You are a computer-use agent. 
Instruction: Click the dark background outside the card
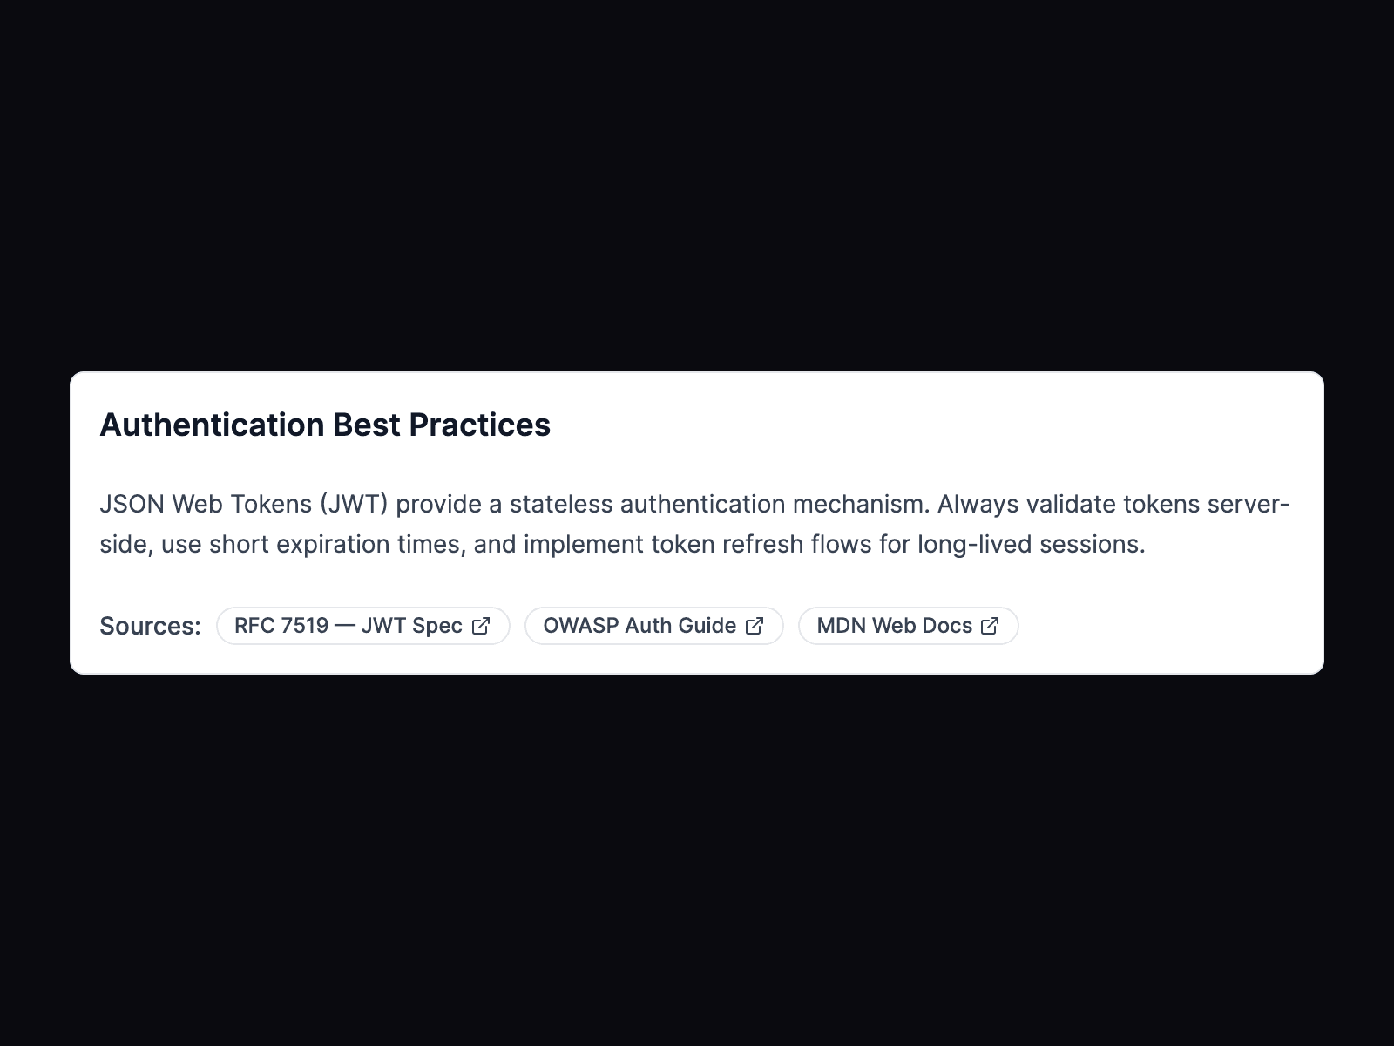(x=697, y=131)
